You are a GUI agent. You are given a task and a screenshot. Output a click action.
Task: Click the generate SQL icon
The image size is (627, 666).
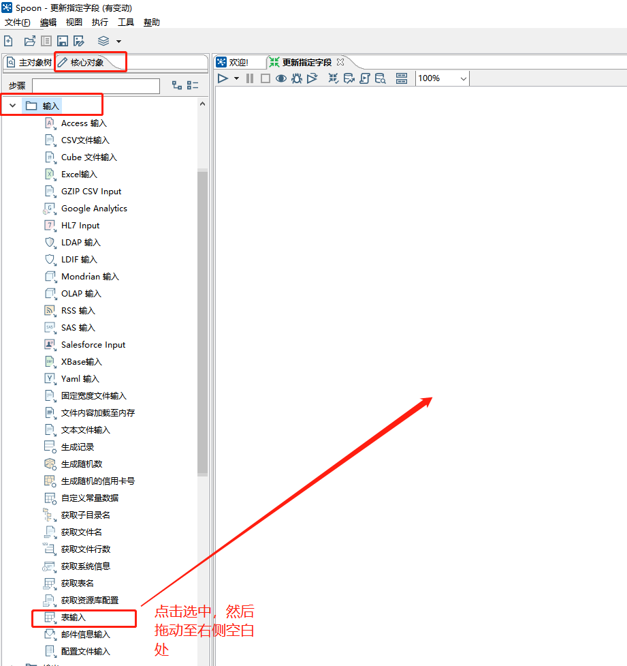coord(365,78)
